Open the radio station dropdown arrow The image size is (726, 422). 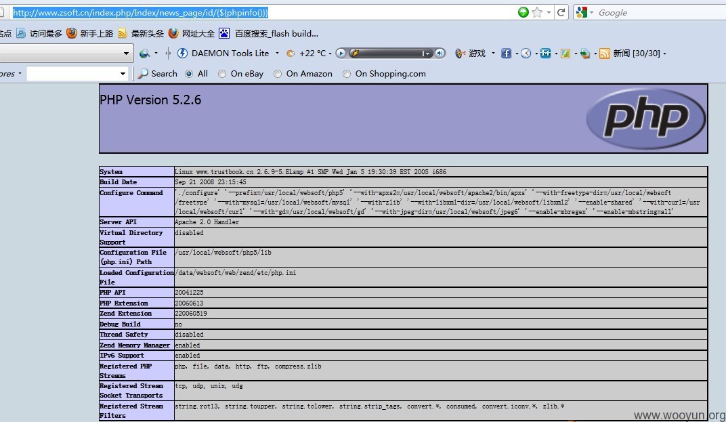pyautogui.click(x=427, y=54)
